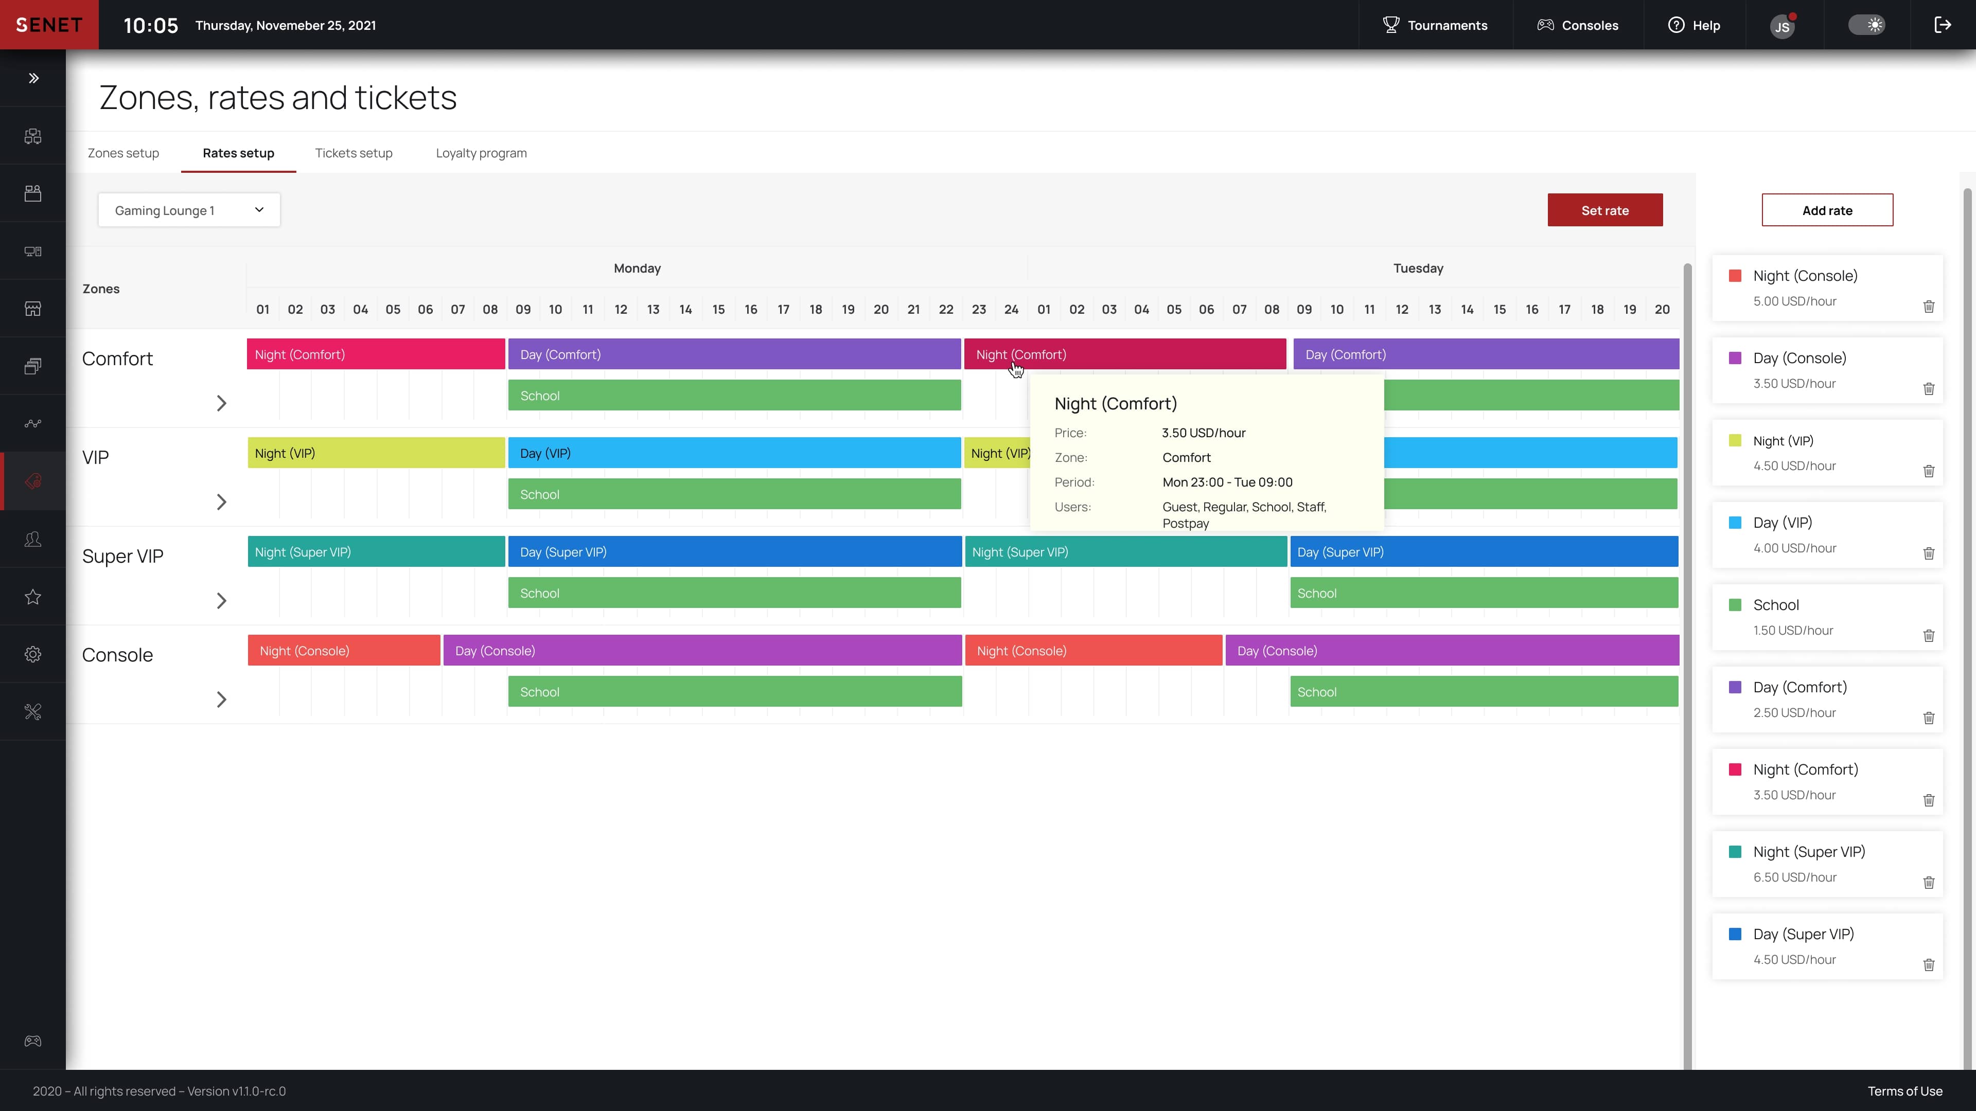Expand the Comfort zone row chevron
This screenshot has width=1976, height=1111.
tap(221, 402)
